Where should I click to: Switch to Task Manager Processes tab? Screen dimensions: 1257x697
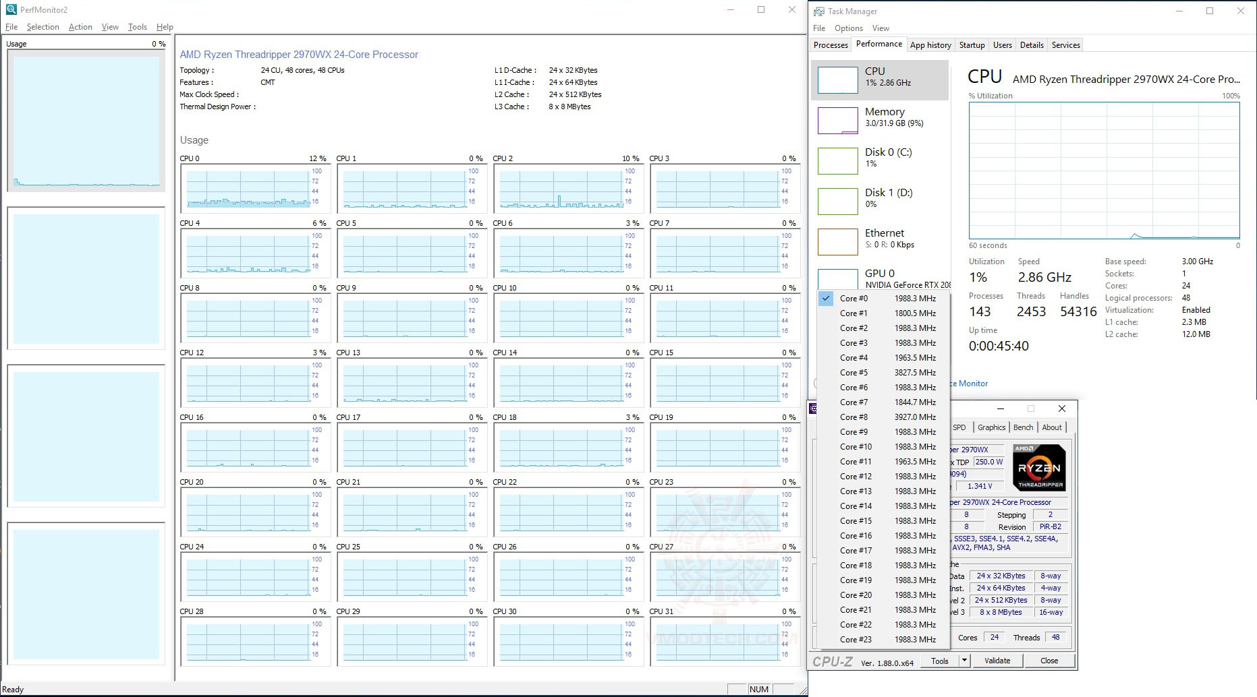coord(831,45)
